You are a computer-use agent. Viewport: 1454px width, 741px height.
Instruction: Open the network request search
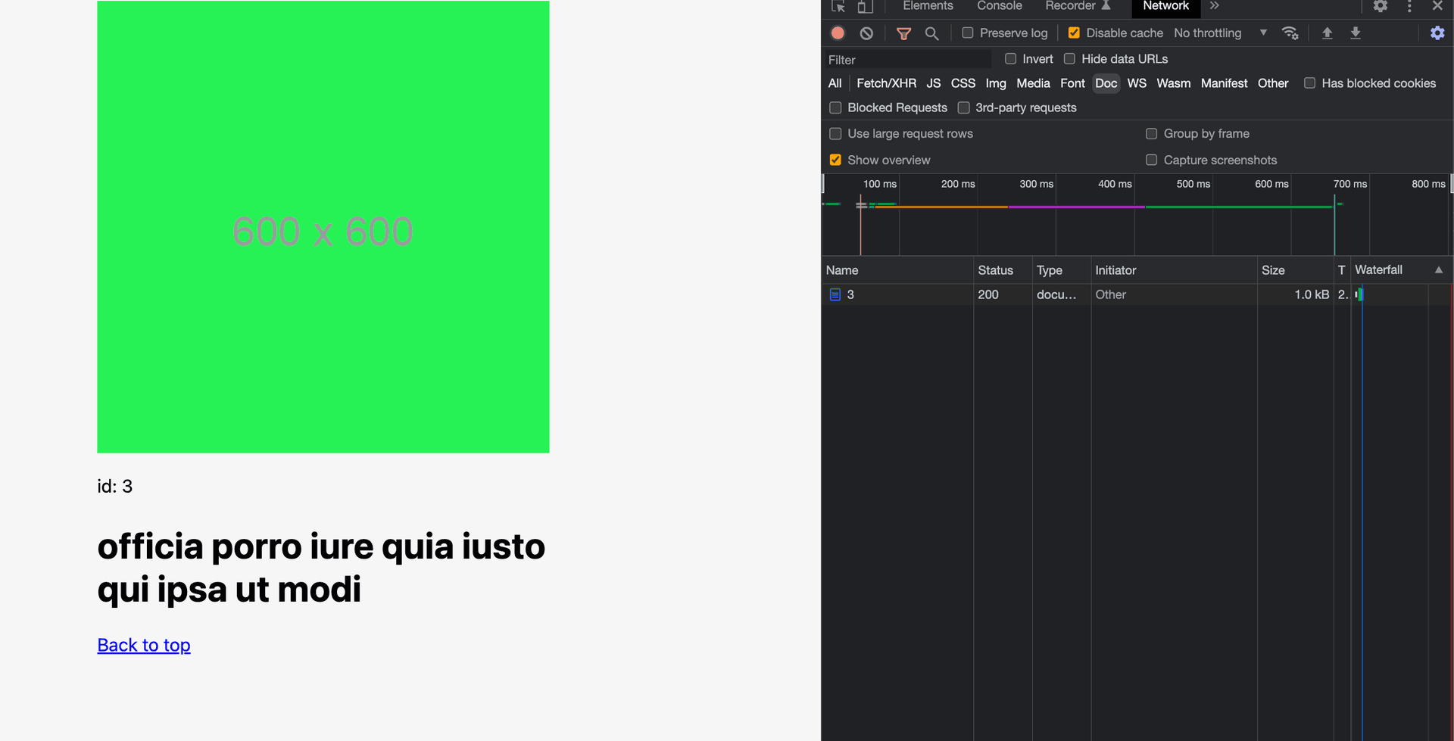pos(931,33)
